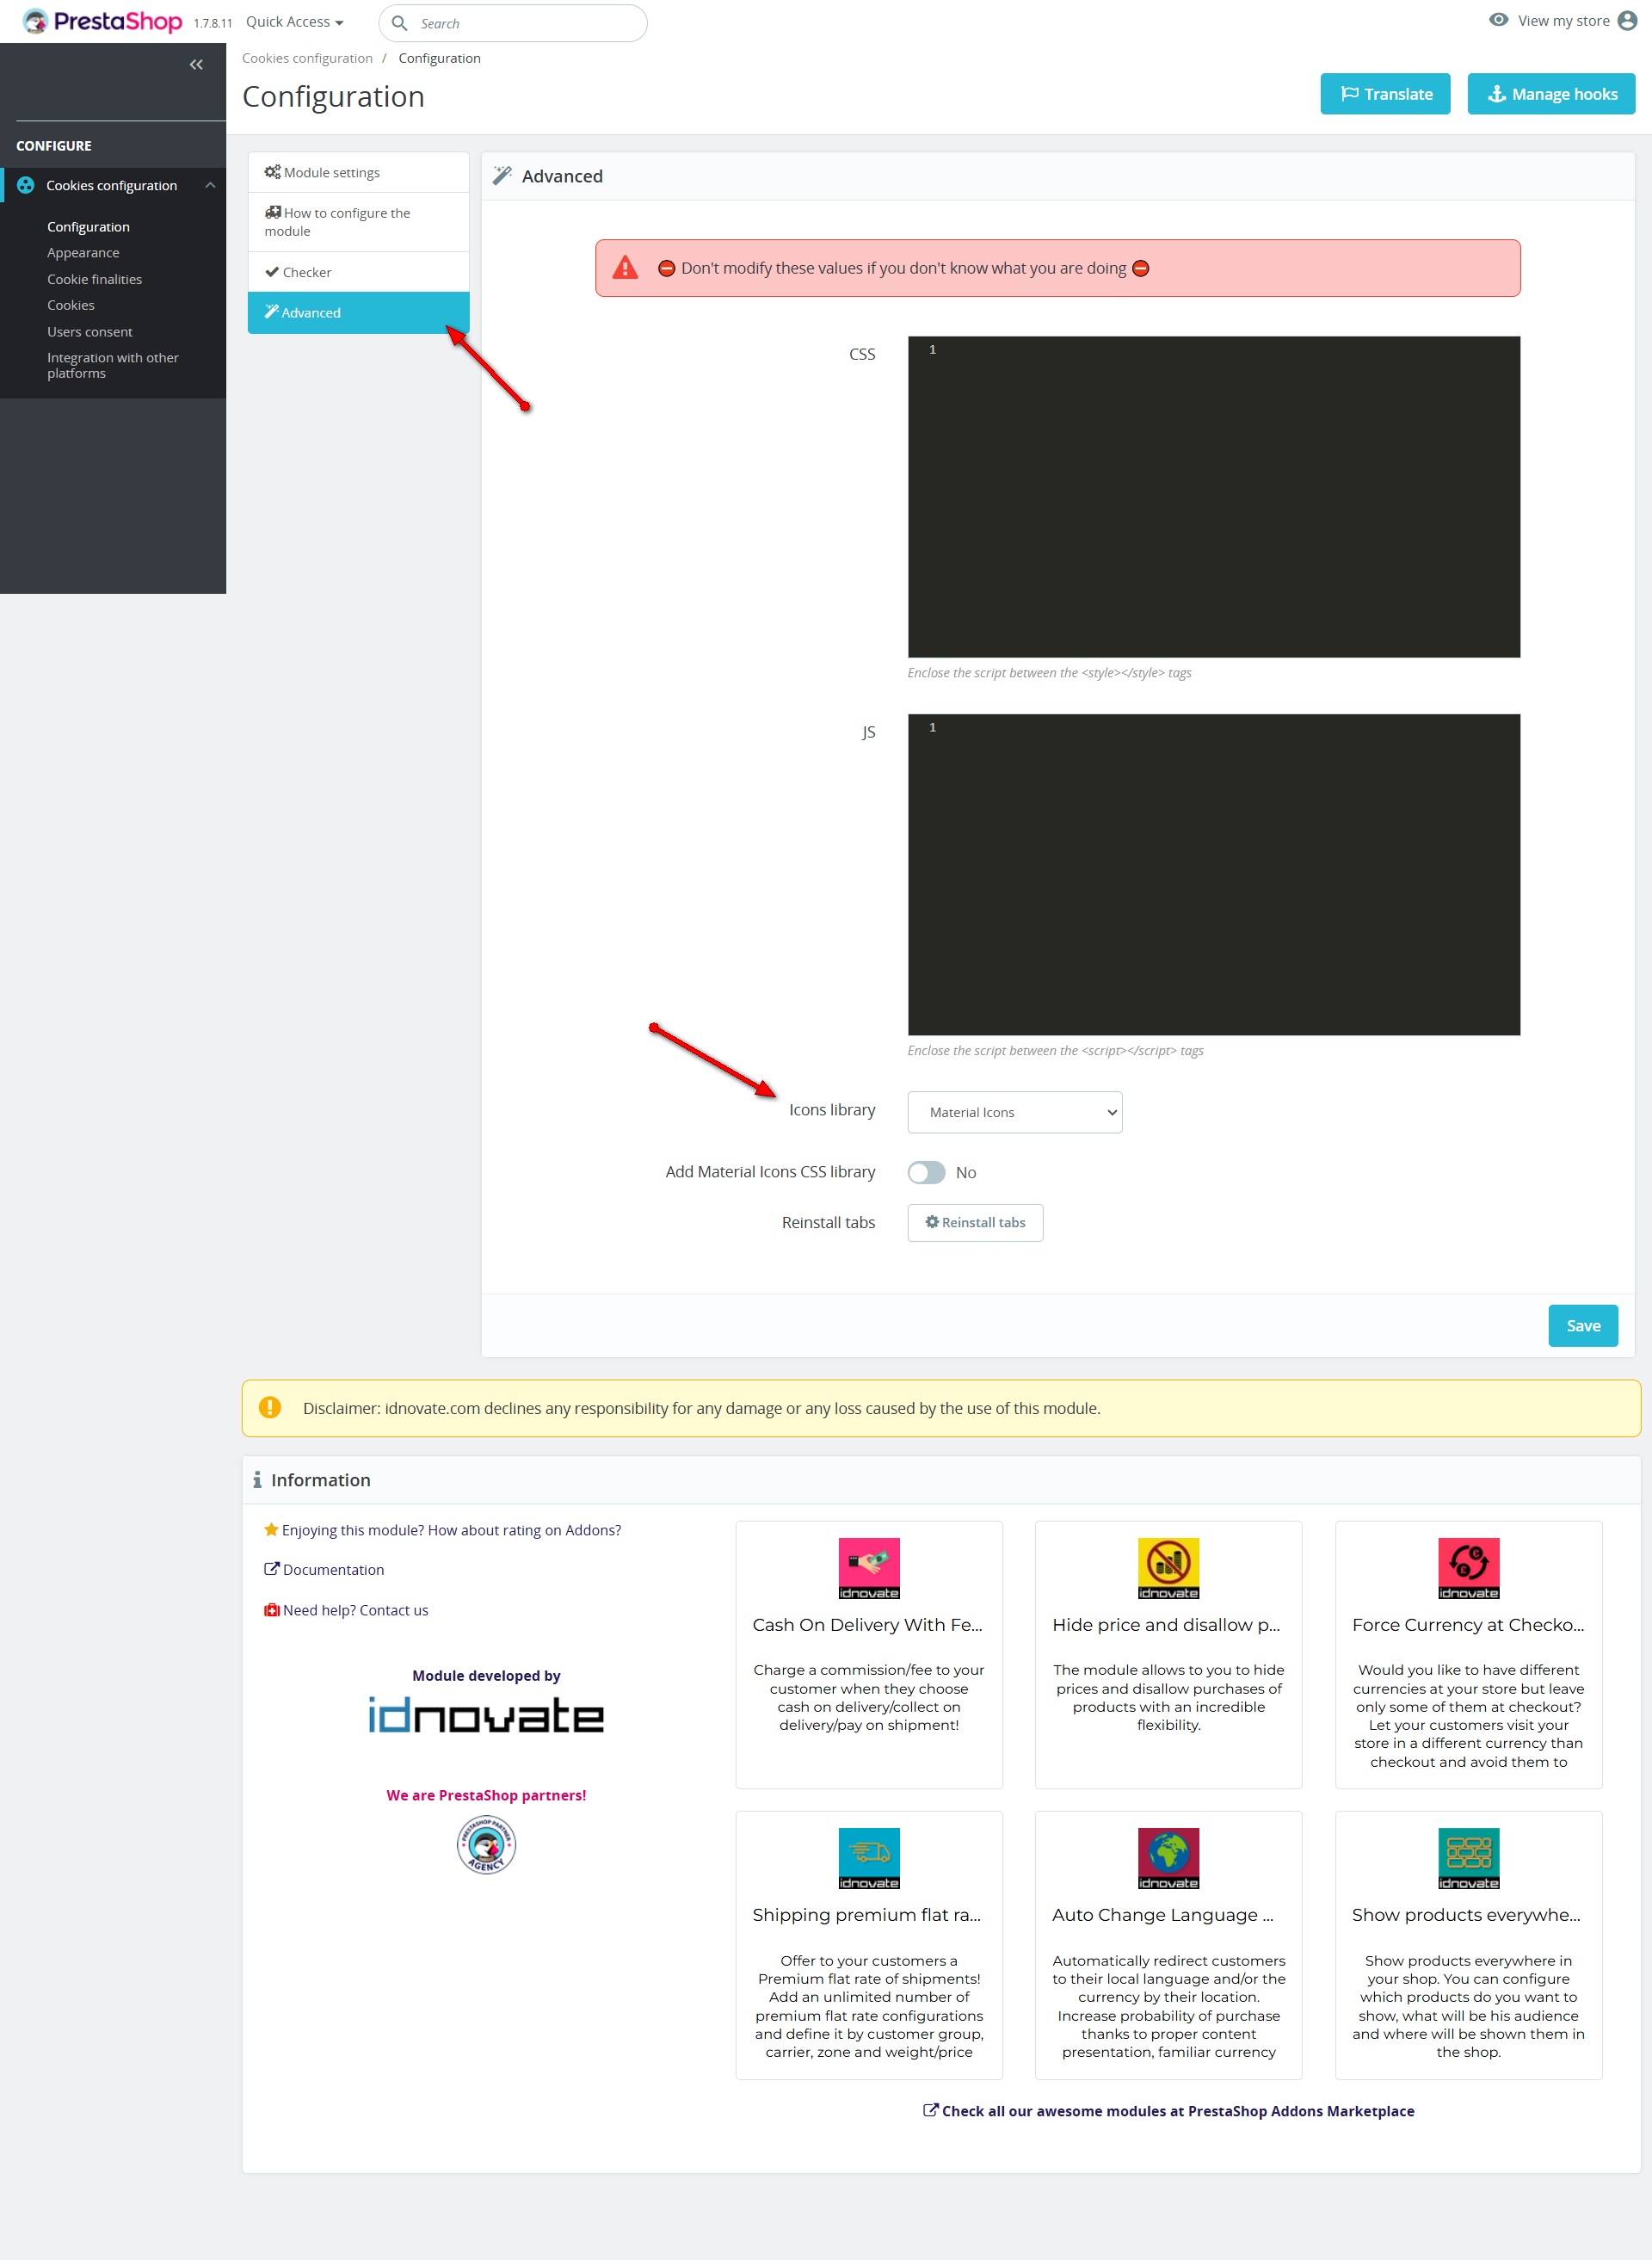This screenshot has height=2260, width=1652.
Task: Click the View my store eye icon
Action: (x=1497, y=20)
